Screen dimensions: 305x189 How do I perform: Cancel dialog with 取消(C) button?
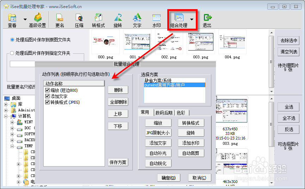coord(199,178)
